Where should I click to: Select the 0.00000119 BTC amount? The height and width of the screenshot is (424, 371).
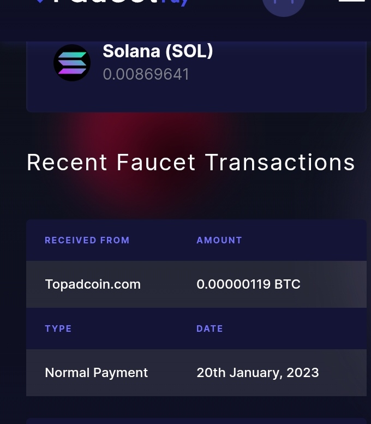[248, 284]
